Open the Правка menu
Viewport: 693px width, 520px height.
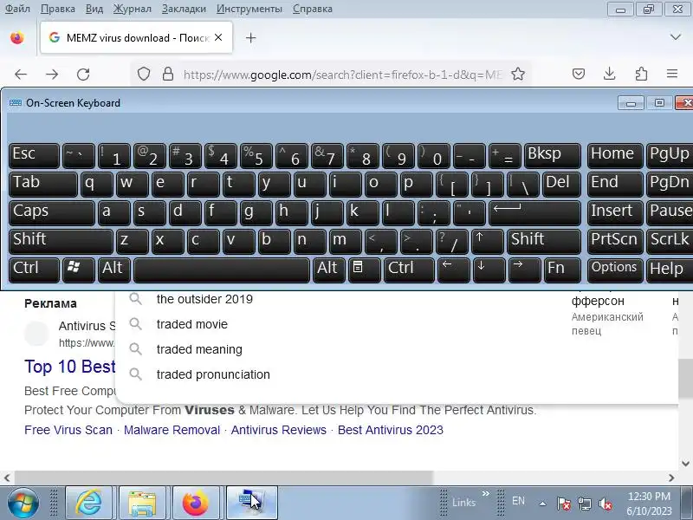coord(58,9)
